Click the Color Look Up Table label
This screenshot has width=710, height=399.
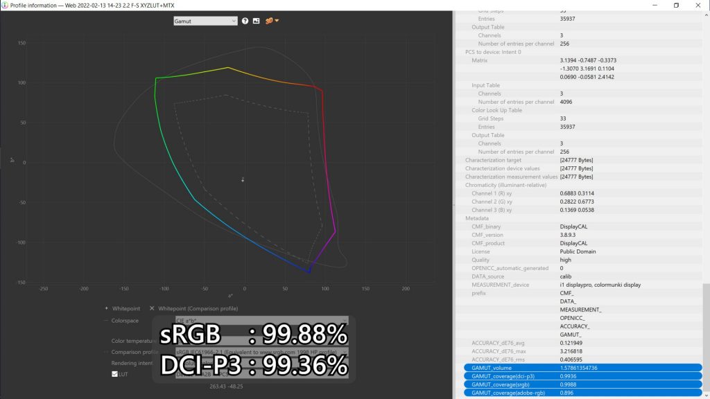496,110
